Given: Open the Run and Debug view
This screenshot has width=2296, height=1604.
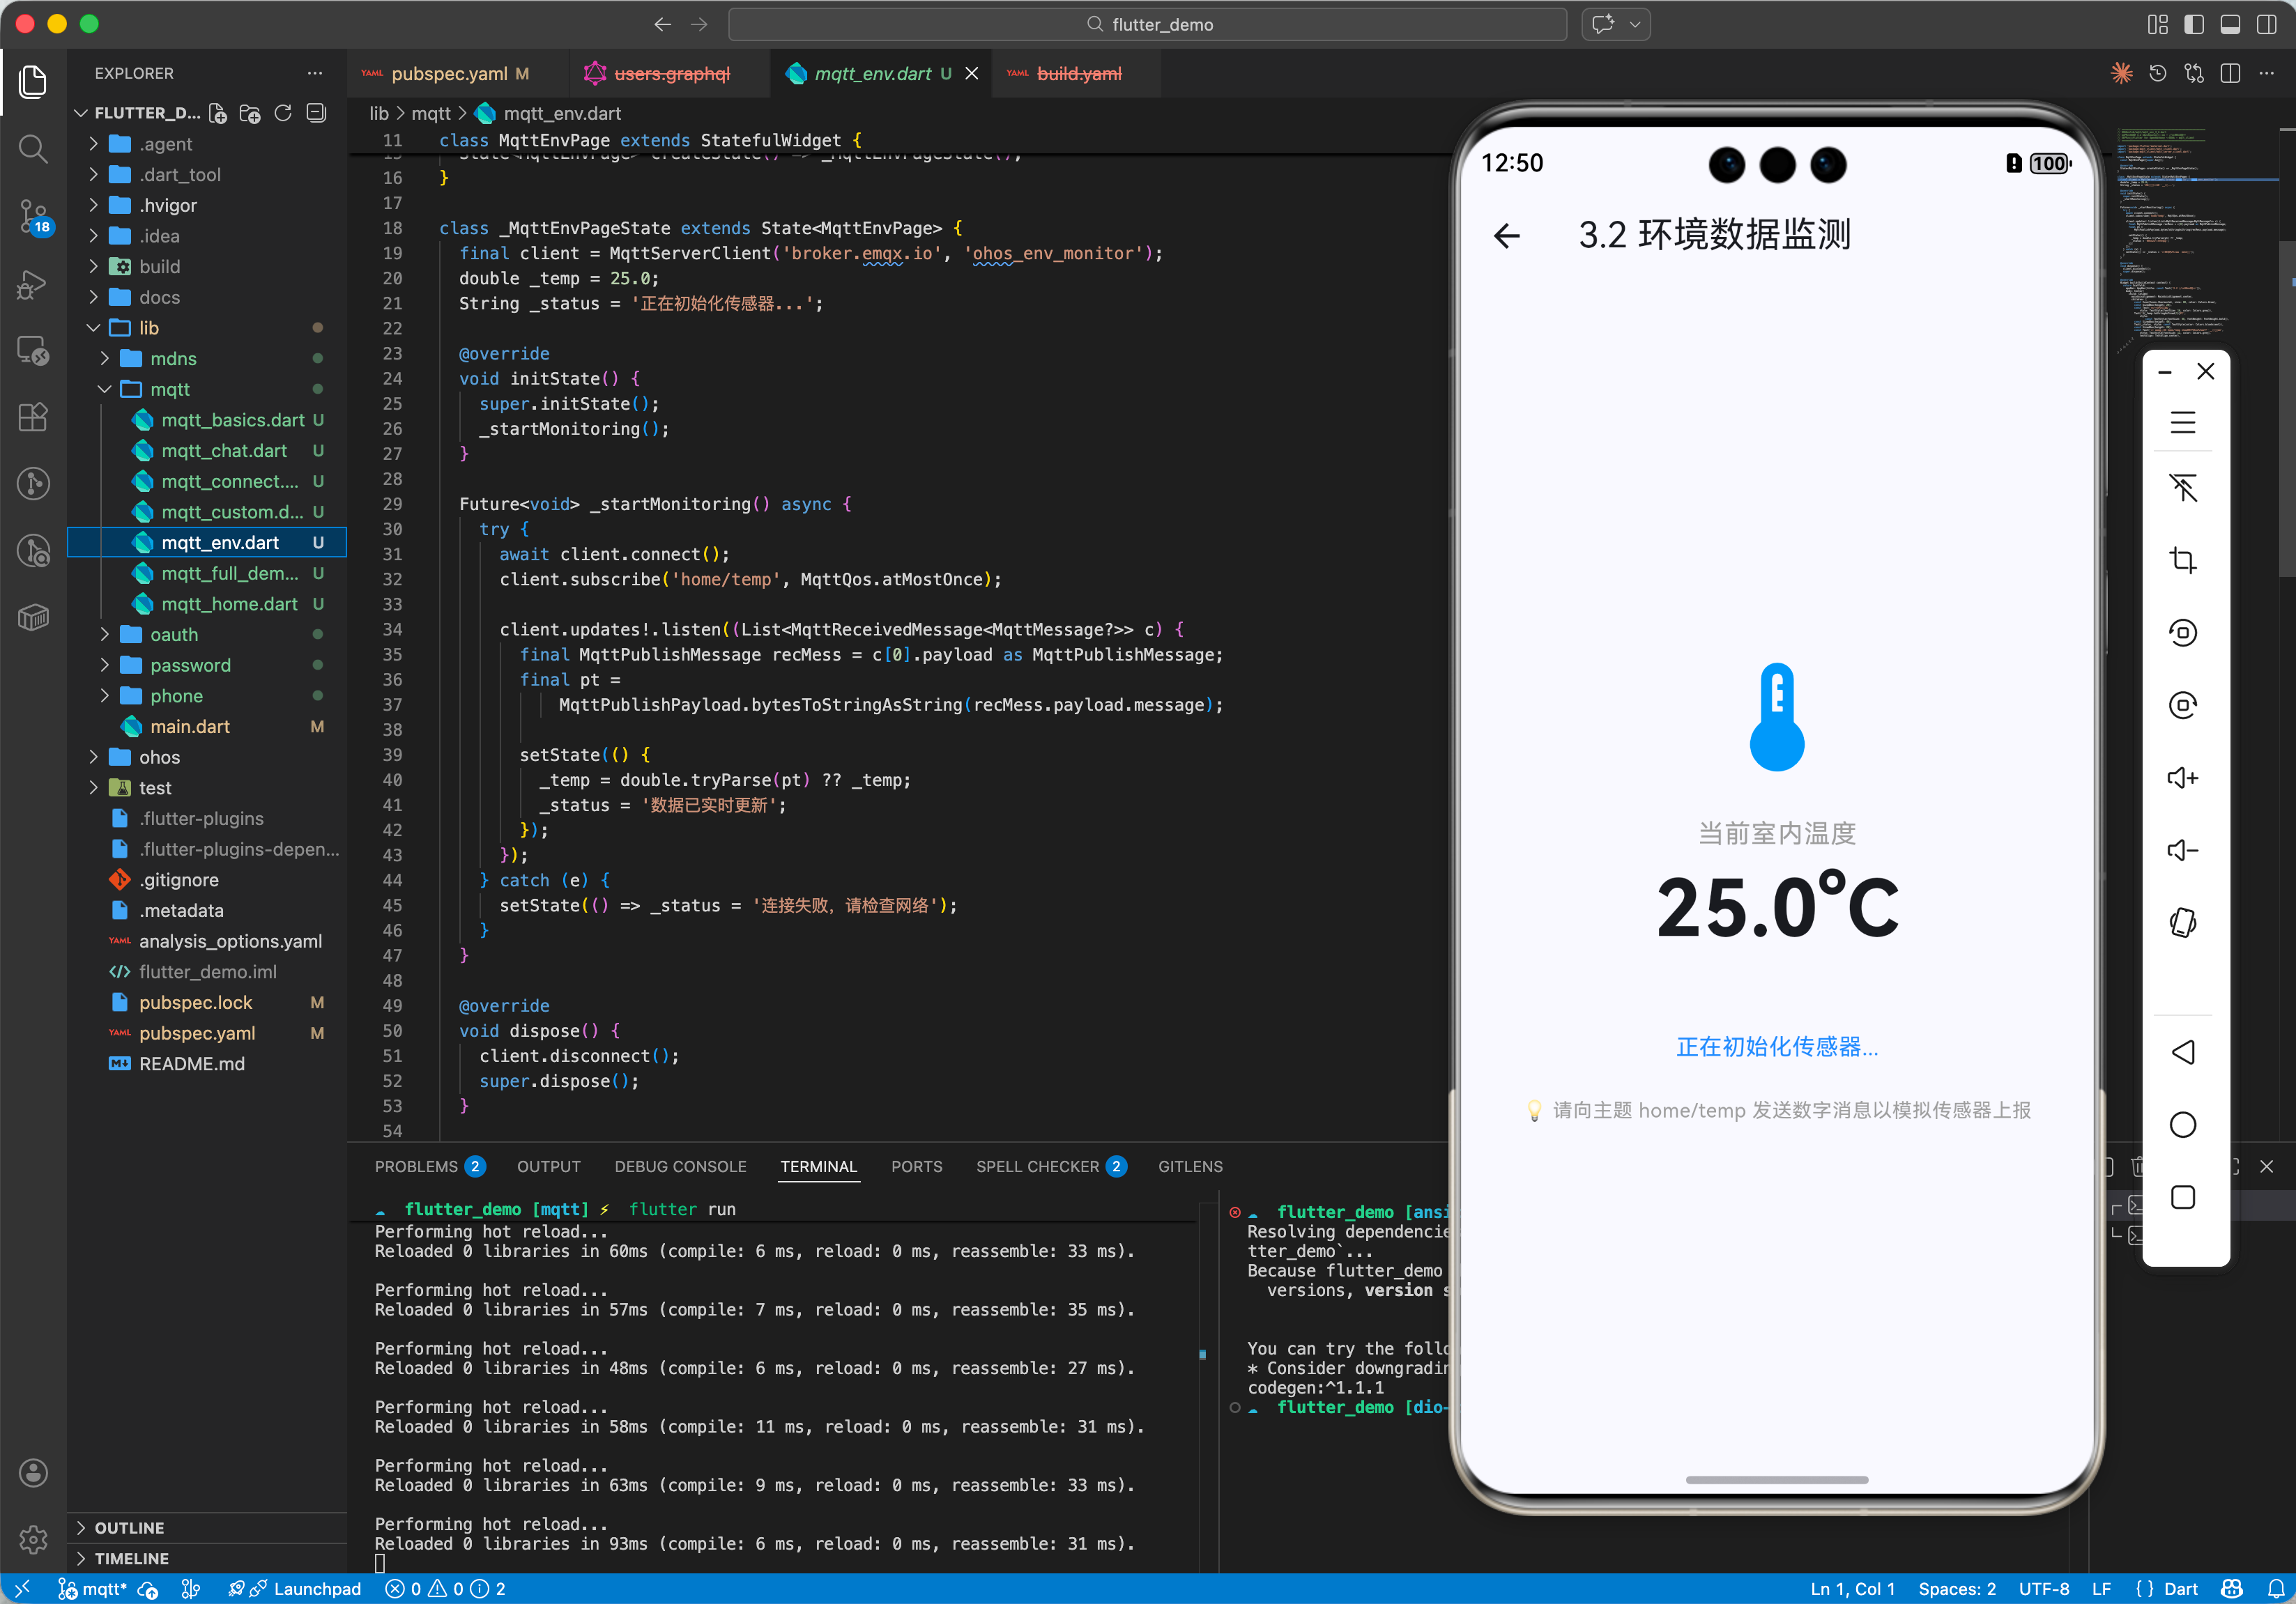Looking at the screenshot, I should 33,284.
